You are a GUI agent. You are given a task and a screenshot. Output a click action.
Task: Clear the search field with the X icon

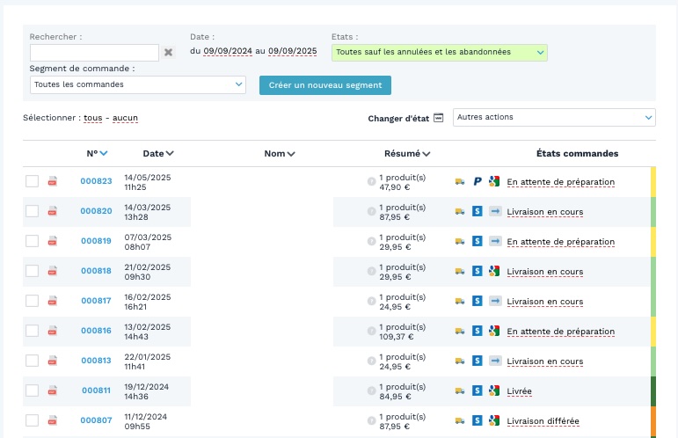coord(169,52)
